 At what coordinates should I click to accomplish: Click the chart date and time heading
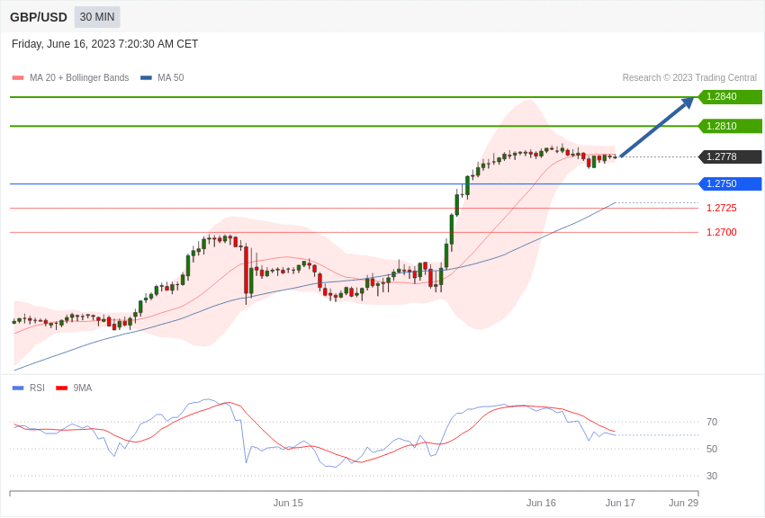point(105,44)
